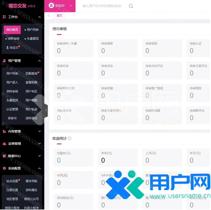Open the 待审动态 card
This screenshot has width=211, height=210.
coord(118,71)
